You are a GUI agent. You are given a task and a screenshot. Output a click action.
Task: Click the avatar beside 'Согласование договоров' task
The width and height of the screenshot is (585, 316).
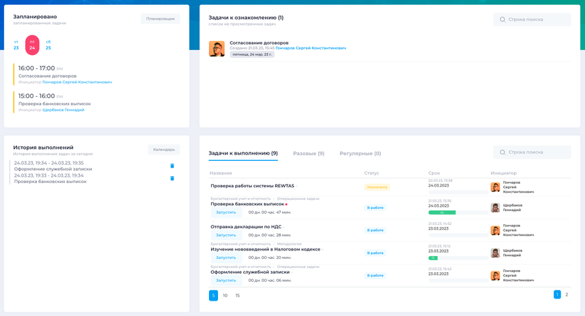217,49
